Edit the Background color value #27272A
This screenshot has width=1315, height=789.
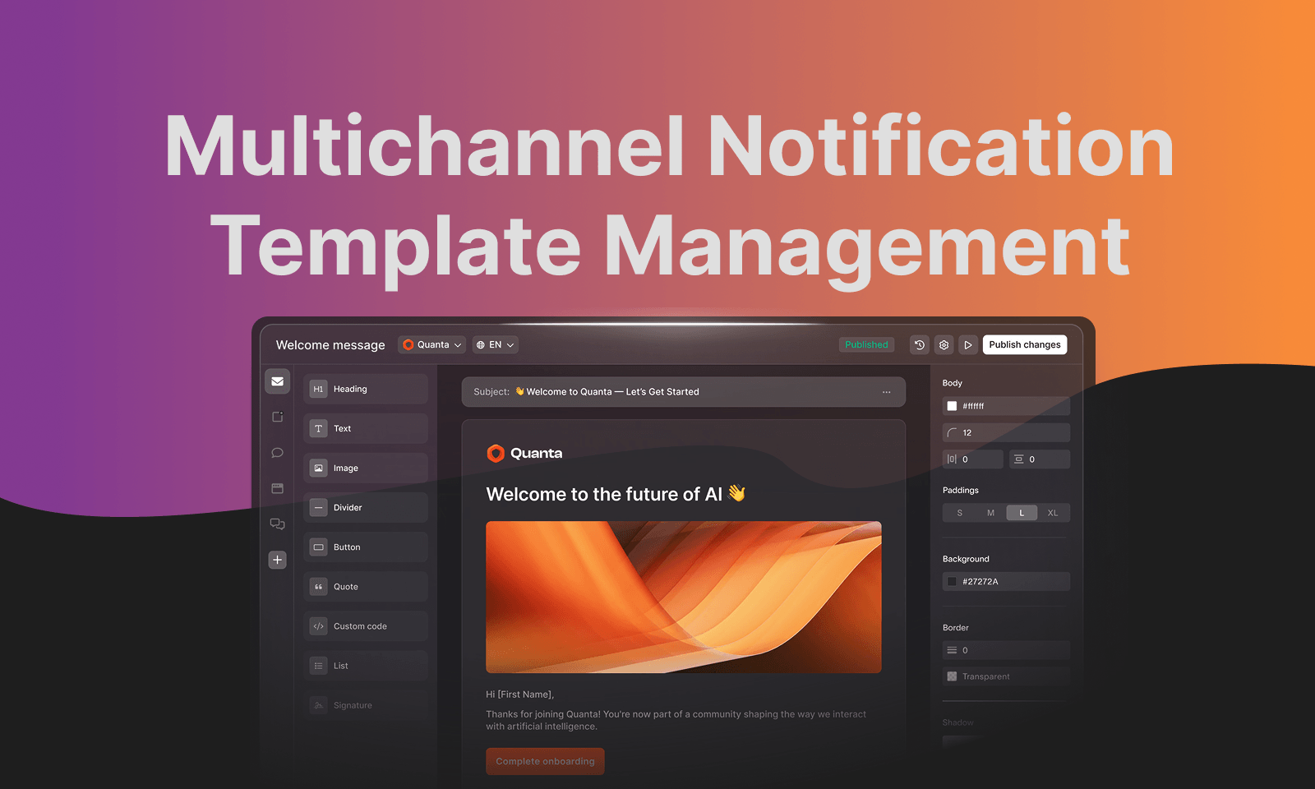click(1005, 581)
